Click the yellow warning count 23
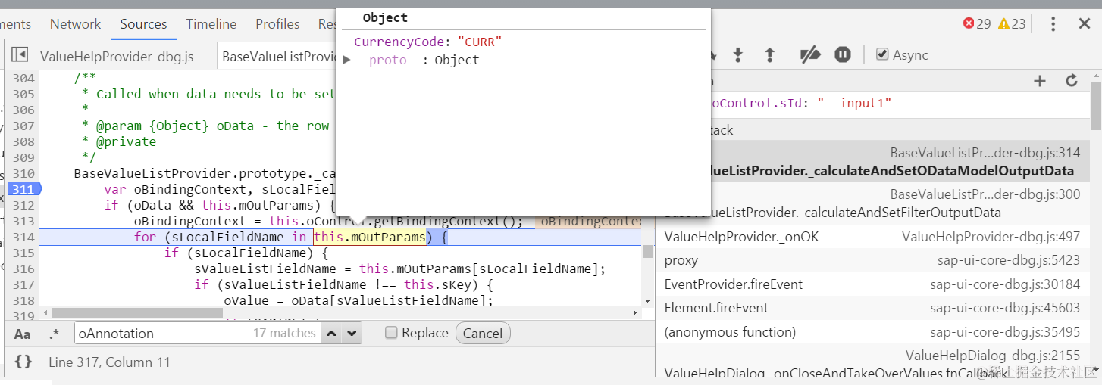The width and height of the screenshot is (1102, 385). point(1012,24)
